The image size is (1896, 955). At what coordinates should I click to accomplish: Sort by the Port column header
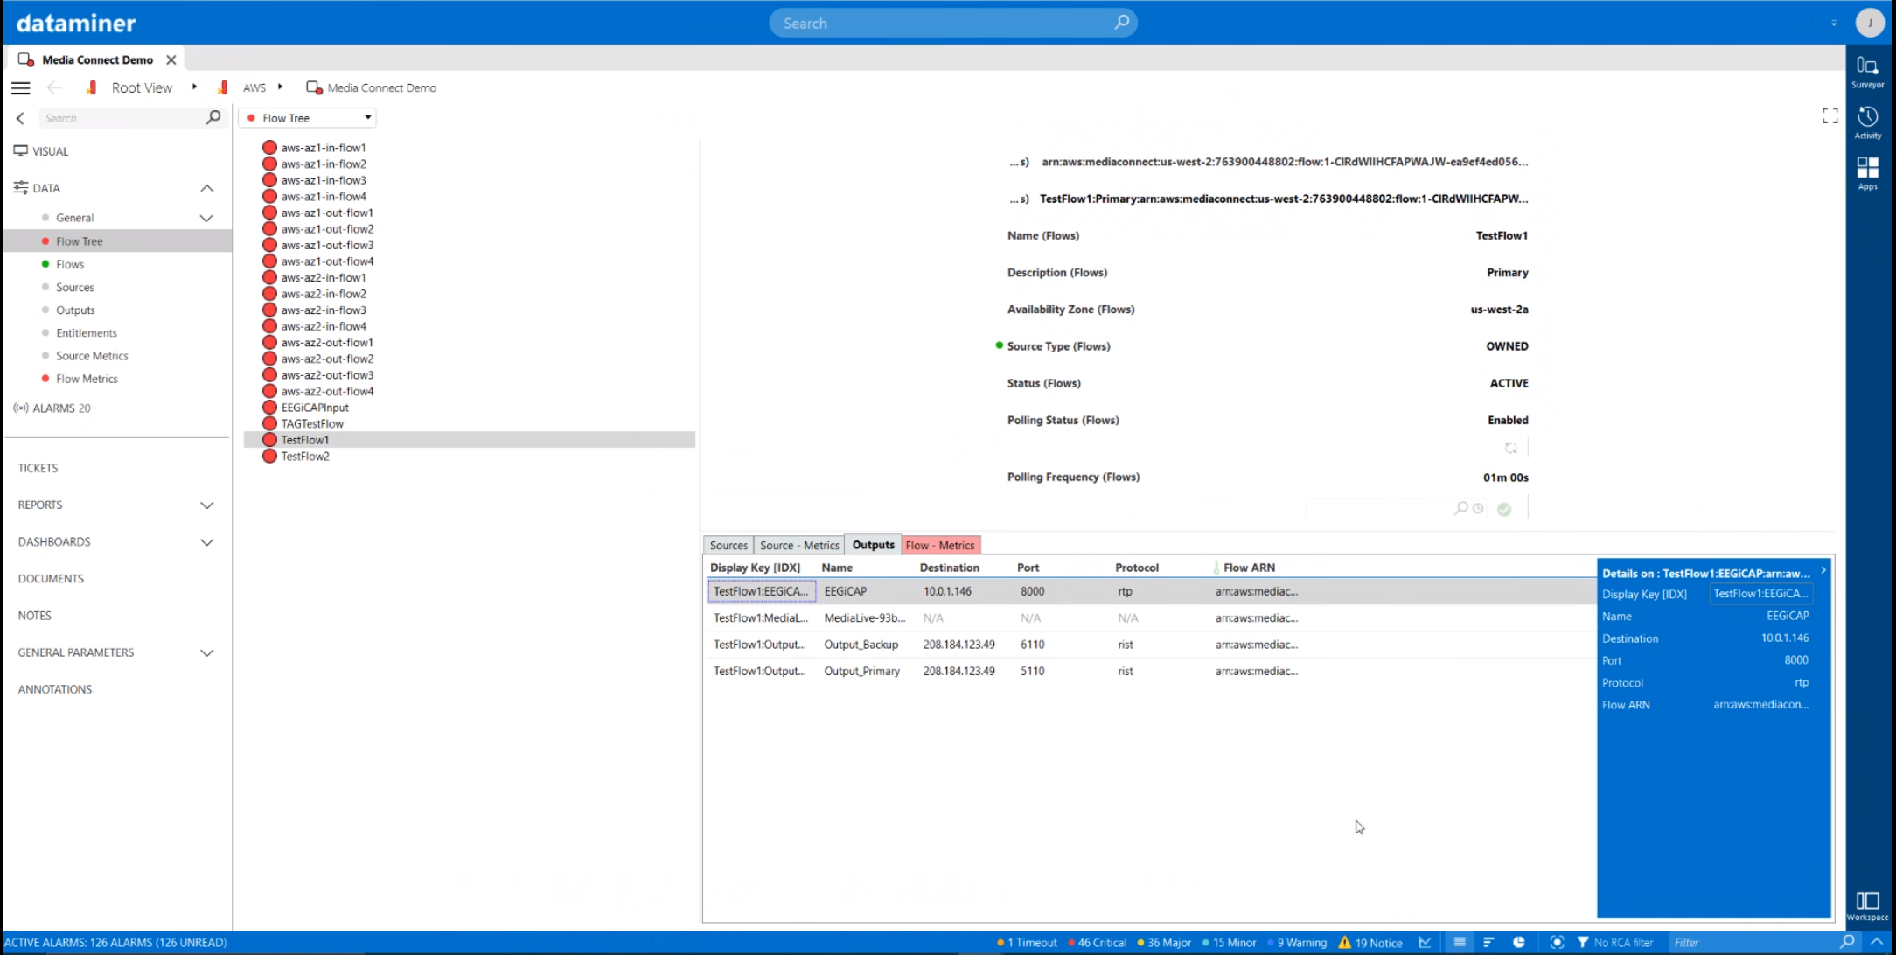[x=1028, y=568]
